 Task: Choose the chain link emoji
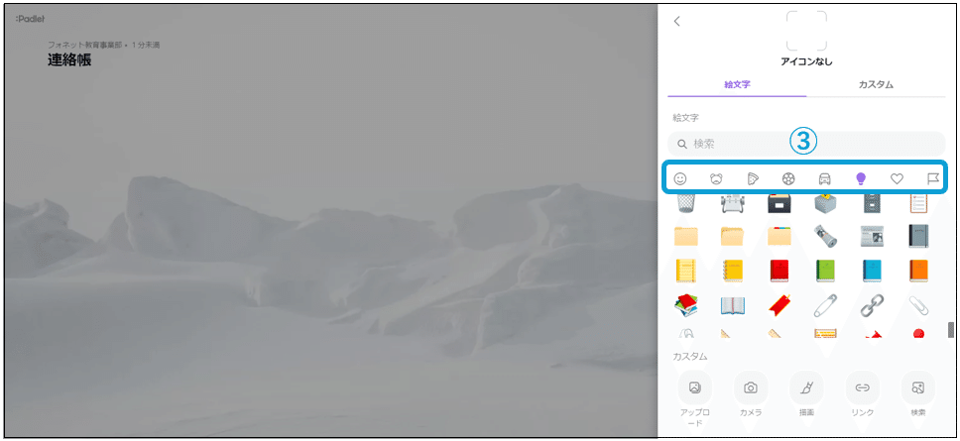[872, 304]
